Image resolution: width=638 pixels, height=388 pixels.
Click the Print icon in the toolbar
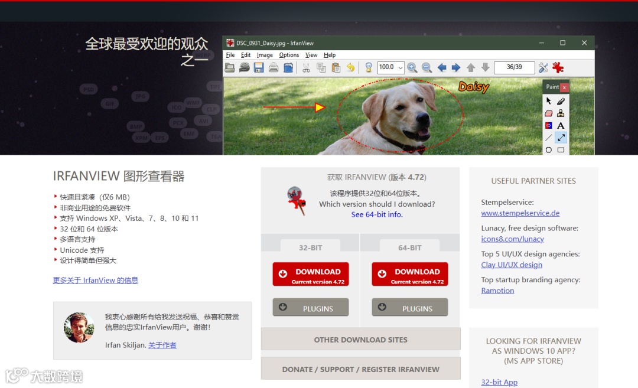274,67
